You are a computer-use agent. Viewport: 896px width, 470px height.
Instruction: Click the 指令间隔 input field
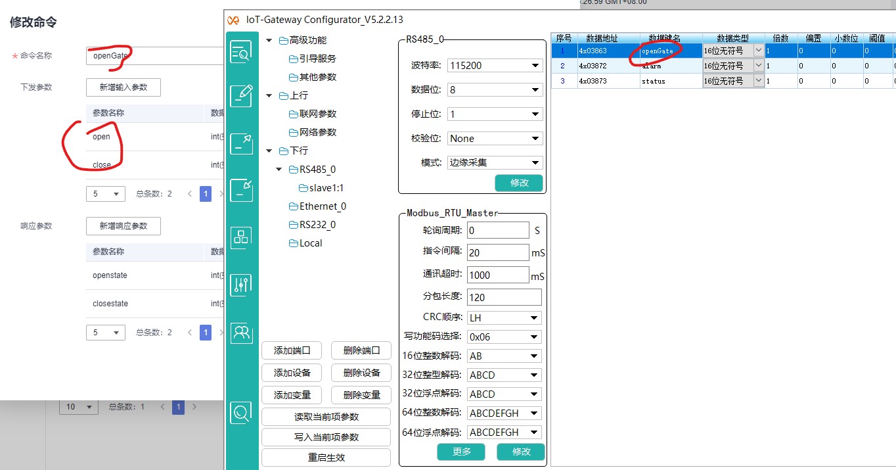click(x=498, y=252)
